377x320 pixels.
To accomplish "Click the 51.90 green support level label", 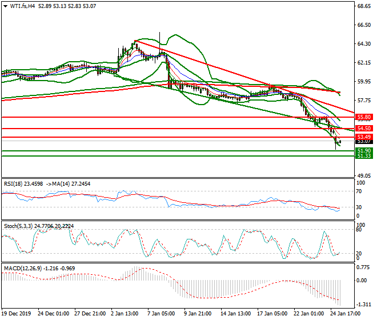I will pos(364,151).
